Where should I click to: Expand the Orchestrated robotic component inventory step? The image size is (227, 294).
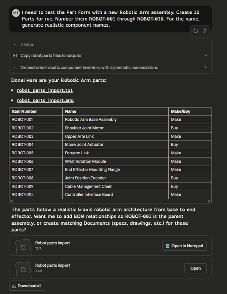[206, 67]
